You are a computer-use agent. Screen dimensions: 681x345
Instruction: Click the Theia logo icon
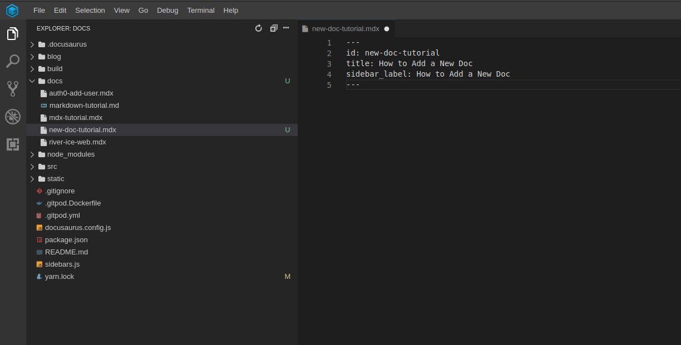point(12,10)
